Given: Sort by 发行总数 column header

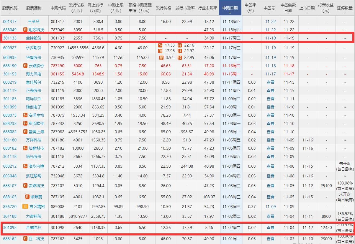Looking at the screenshot, I should 77,8.
